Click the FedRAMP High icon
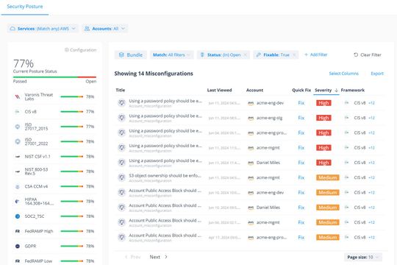The image size is (397, 265). [x=18, y=231]
